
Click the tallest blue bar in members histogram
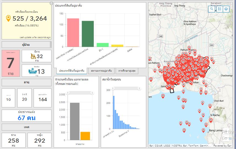[x=113, y=112]
